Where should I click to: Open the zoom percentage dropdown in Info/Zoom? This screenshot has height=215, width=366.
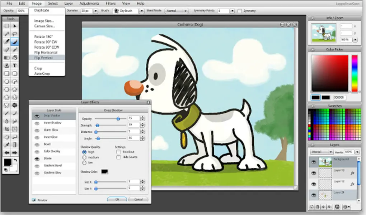coord(355,40)
